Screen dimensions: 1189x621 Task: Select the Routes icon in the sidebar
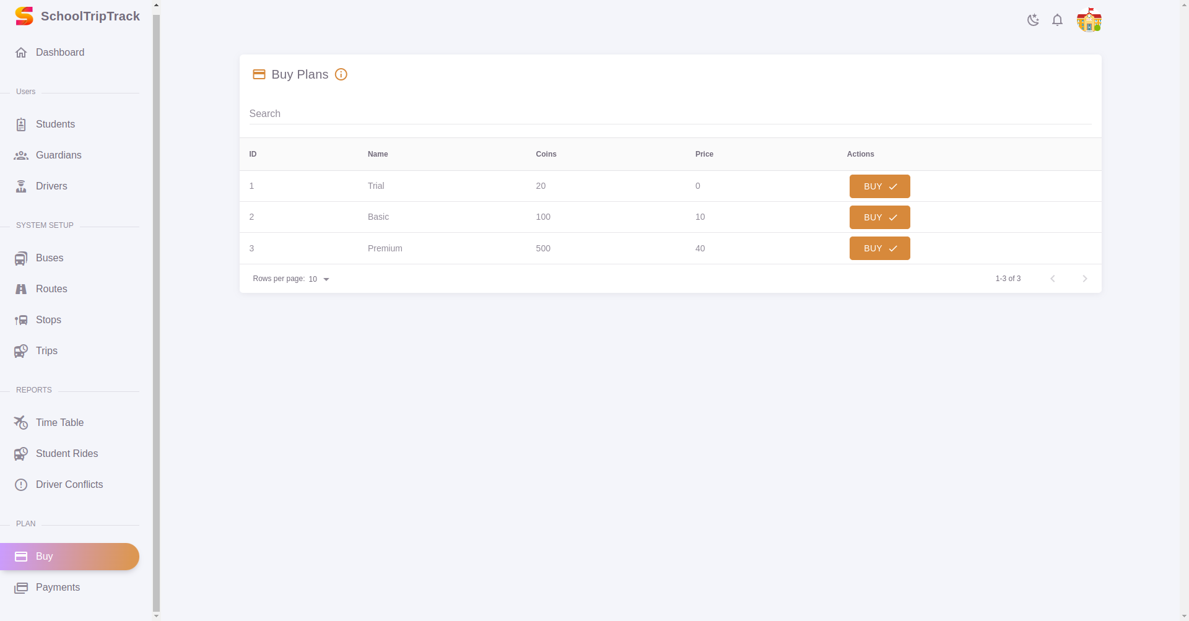click(22, 289)
